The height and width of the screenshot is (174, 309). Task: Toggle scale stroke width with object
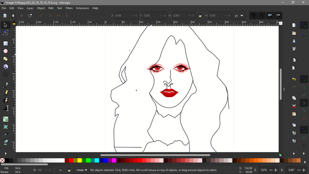pos(253,15)
